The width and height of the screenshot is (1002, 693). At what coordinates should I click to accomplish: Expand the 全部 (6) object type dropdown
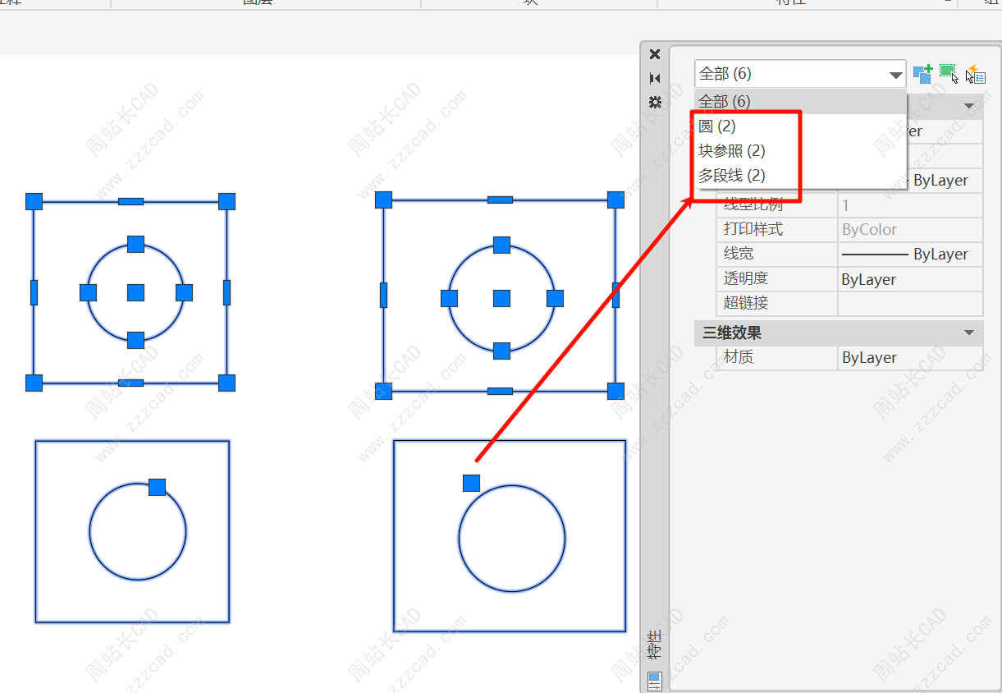[895, 75]
